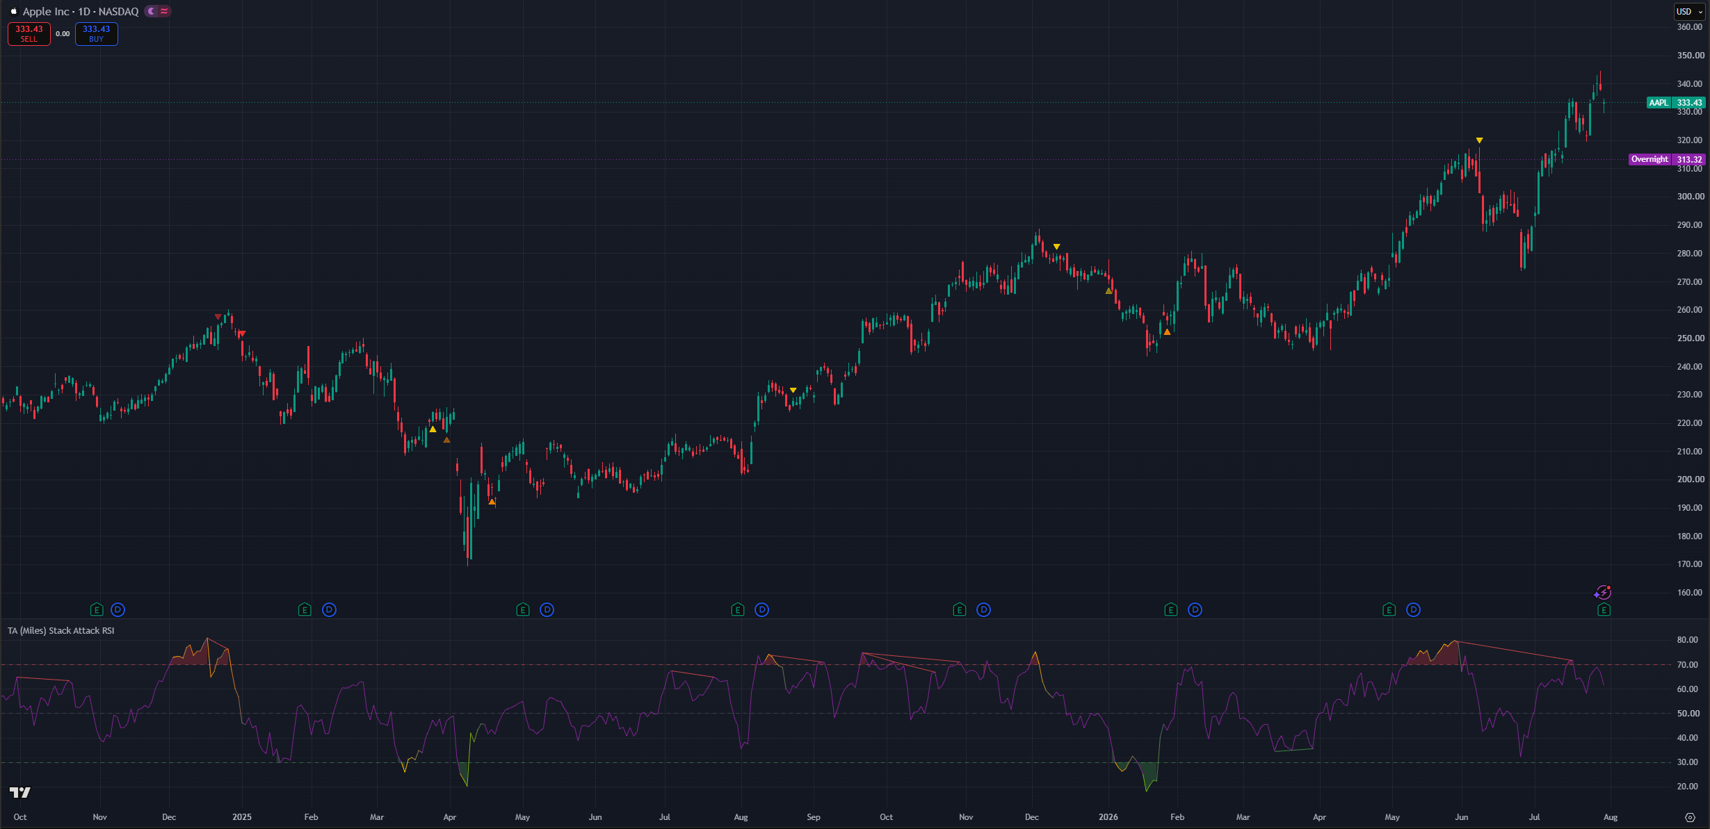Image resolution: width=1710 pixels, height=829 pixels.
Task: Click the Apple Inc · 1D · NASDAQ title
Action: tap(81, 11)
